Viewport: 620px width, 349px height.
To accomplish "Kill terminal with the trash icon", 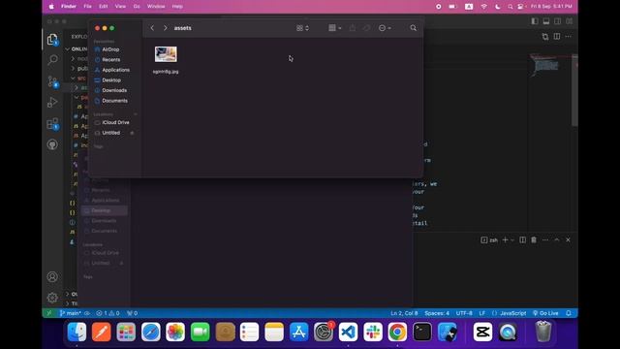I will tap(534, 239).
